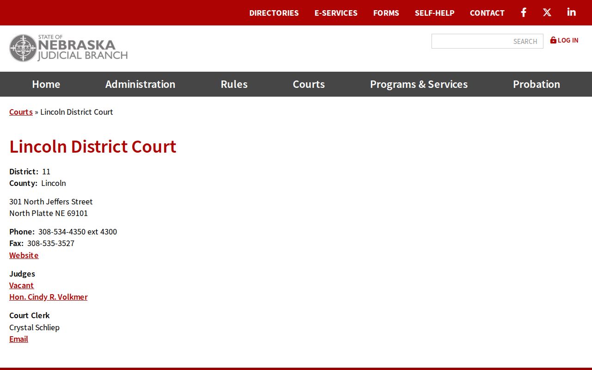Open the Directories menu
This screenshot has width=592, height=370.
click(274, 13)
